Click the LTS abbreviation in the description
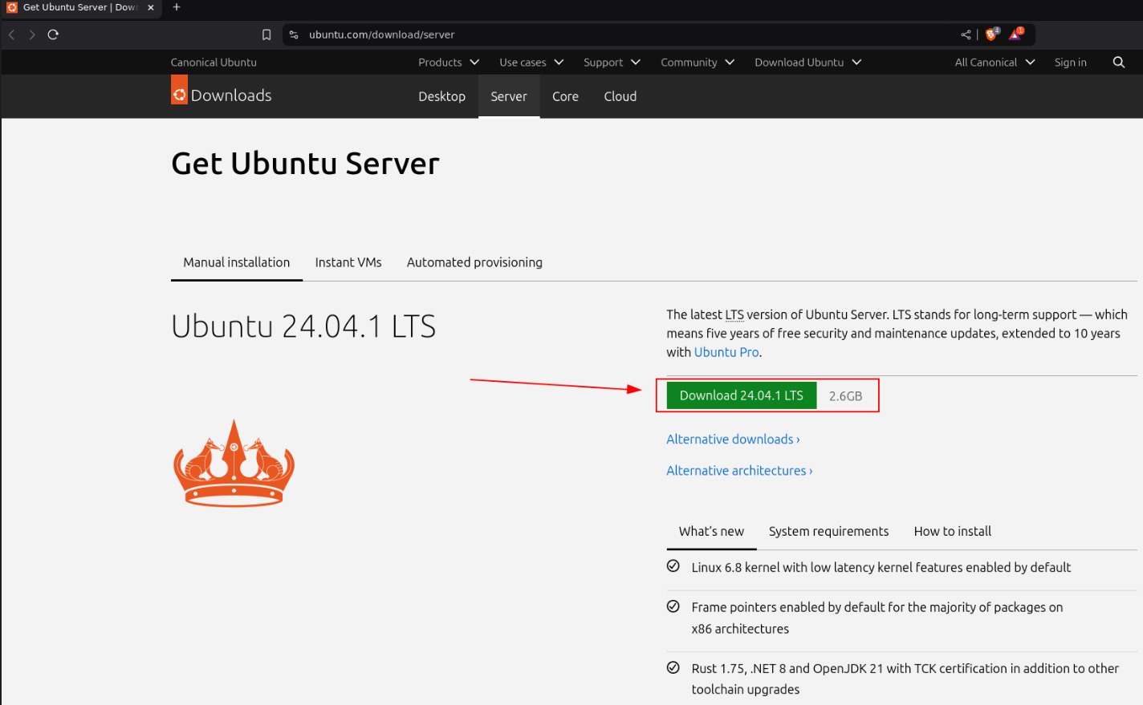This screenshot has height=705, width=1143. point(734,314)
